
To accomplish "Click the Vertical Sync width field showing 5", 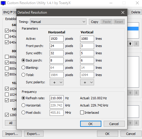I will 87,53.
